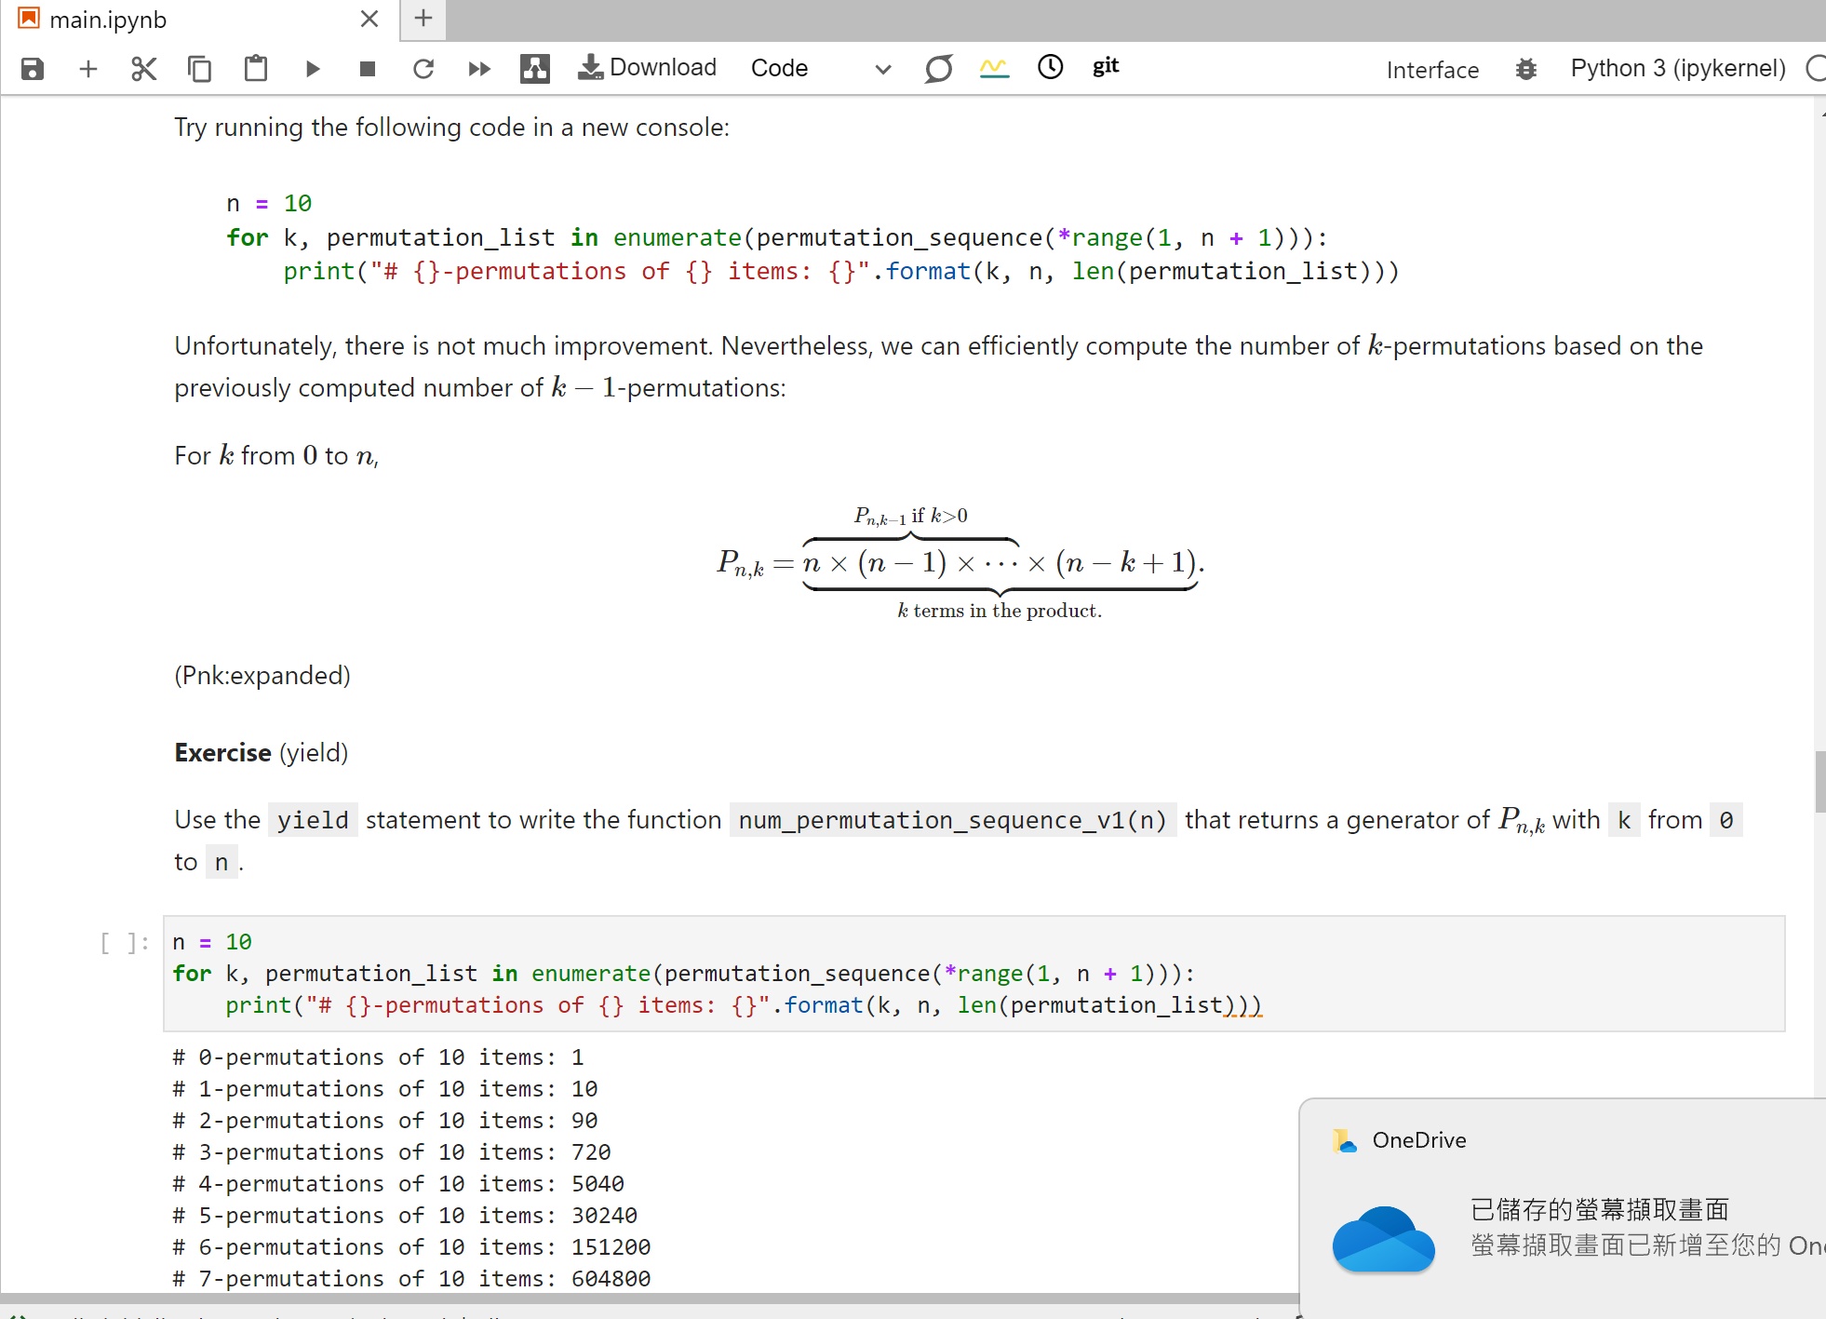Open the clock history icon
Screen dimensions: 1826x1319
[x=1050, y=67]
